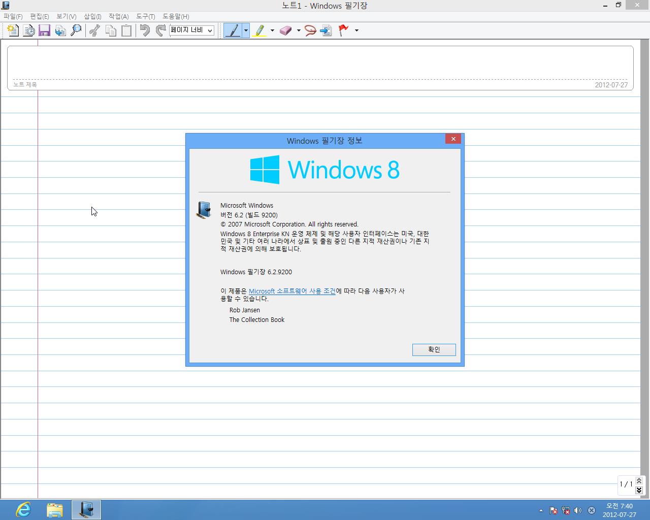Click the window system icon in title bar

click(6, 6)
